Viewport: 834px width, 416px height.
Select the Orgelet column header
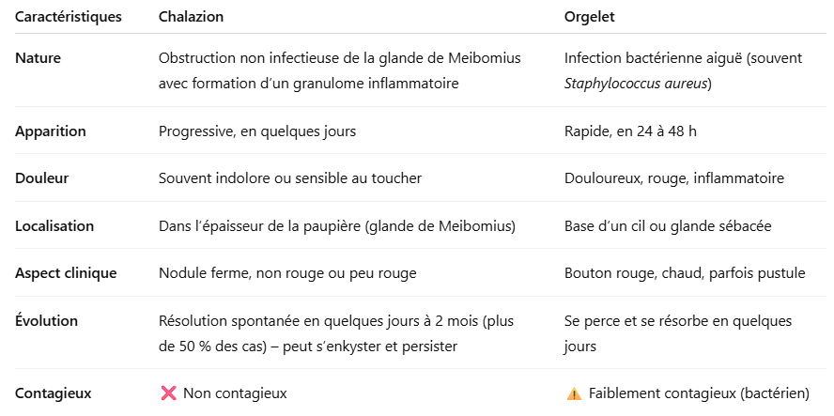tap(590, 17)
